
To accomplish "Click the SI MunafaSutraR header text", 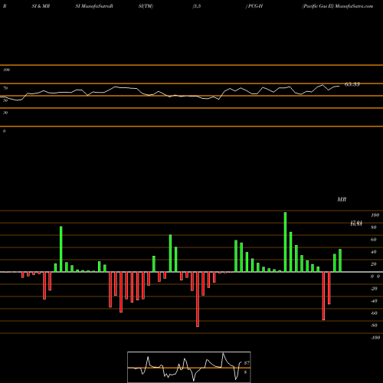I will pos(94,6).
